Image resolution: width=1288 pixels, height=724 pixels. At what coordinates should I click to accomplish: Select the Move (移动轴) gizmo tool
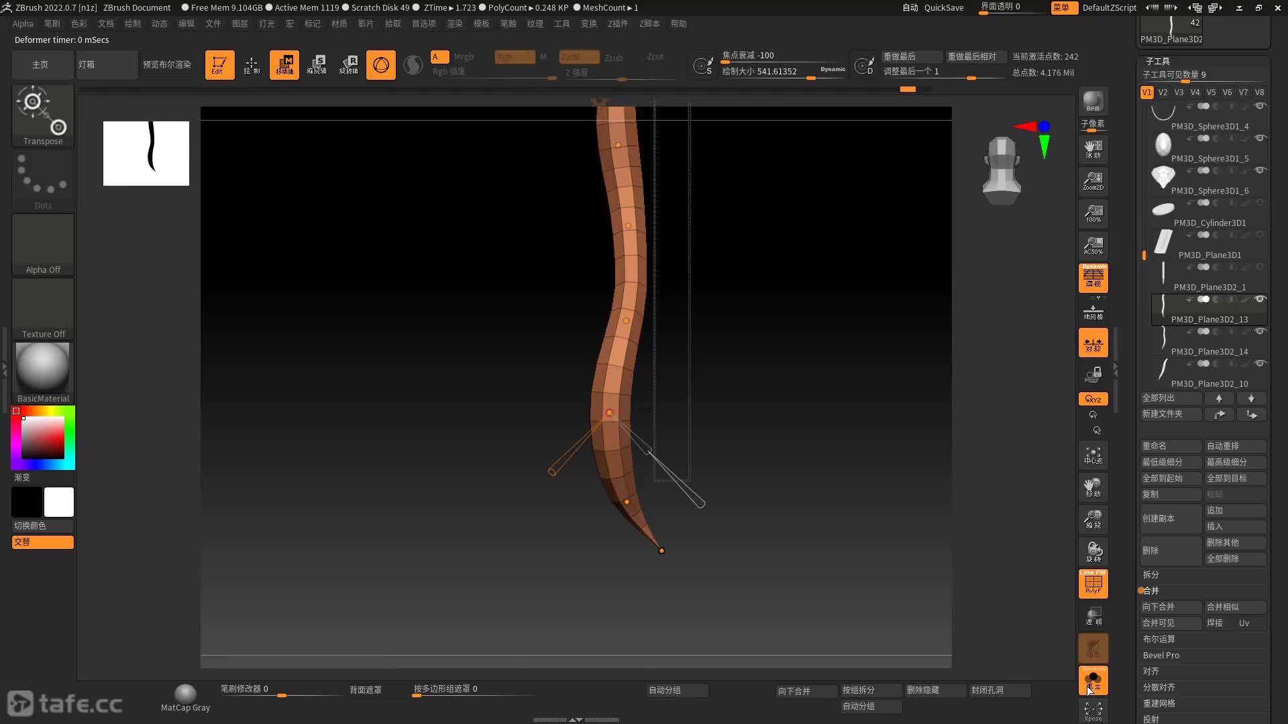coord(284,65)
